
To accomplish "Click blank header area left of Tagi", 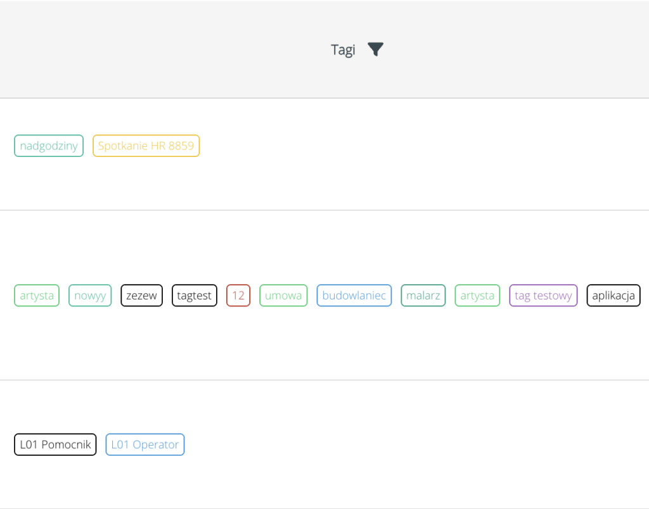I will point(158,49).
